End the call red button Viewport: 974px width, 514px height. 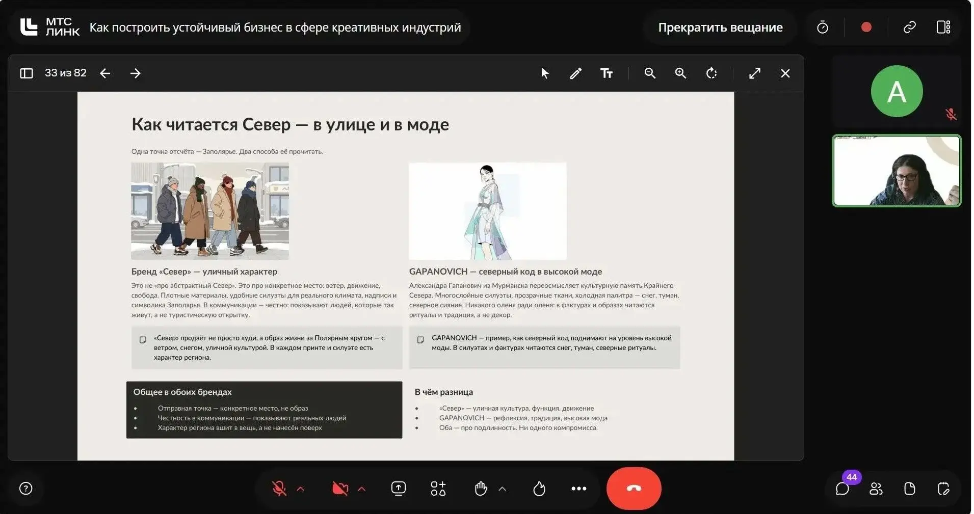click(x=634, y=488)
